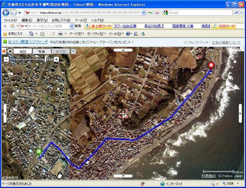Screen dimensions: 246x188
Task: Click the printer icon in command bar
Action: click(x=60, y=34)
